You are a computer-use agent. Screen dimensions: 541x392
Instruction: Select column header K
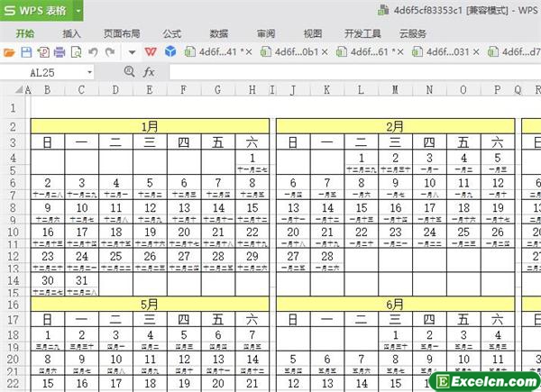coord(327,90)
